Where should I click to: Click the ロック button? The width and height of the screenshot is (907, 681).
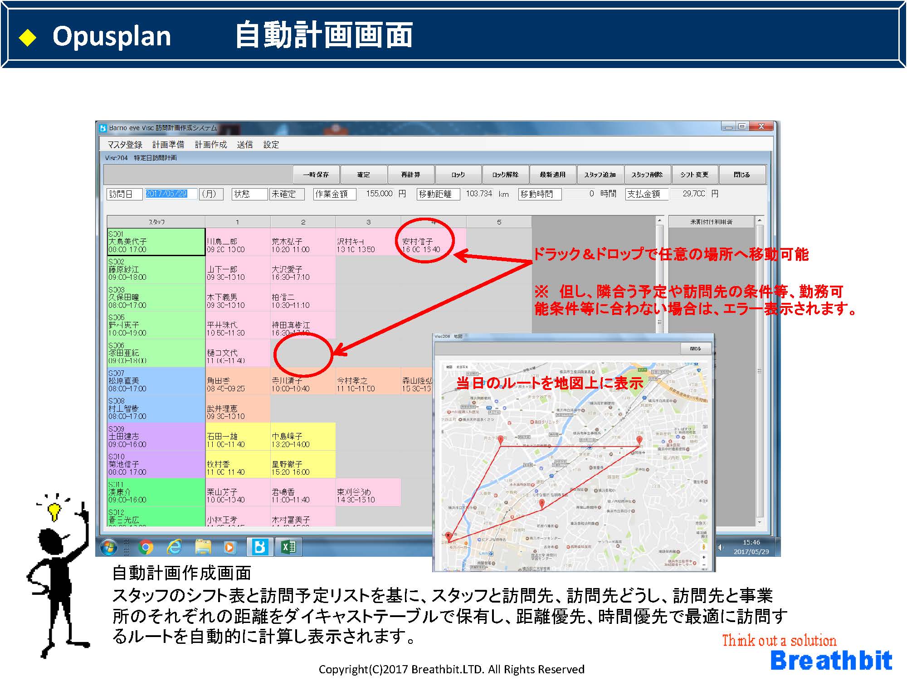(458, 175)
